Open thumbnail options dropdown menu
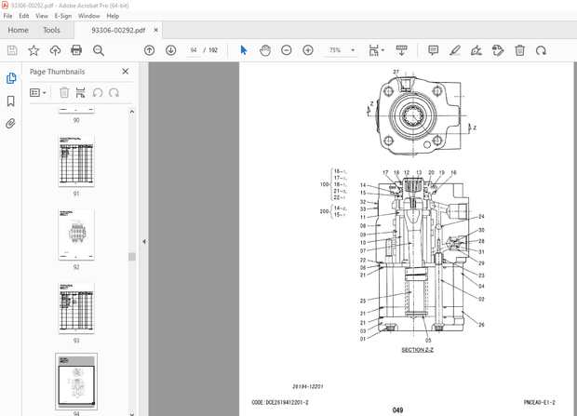 coord(38,92)
